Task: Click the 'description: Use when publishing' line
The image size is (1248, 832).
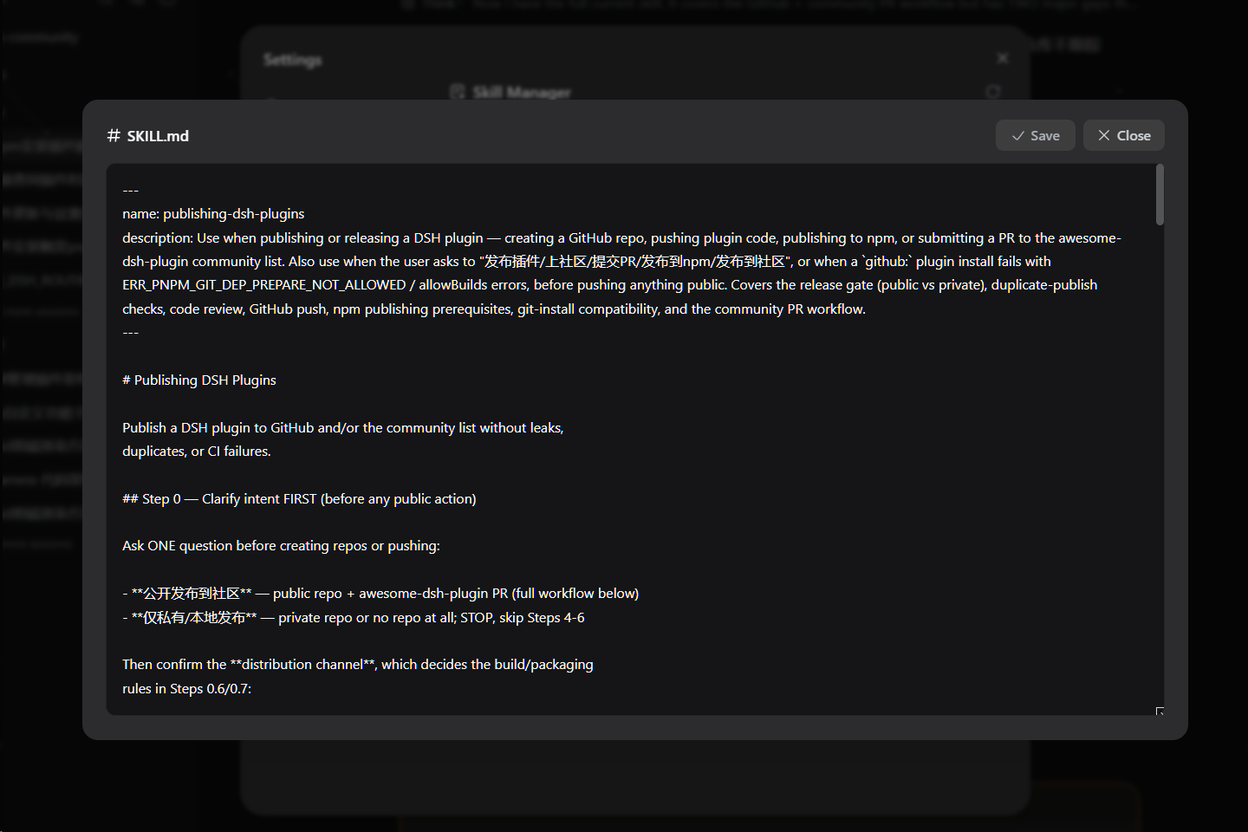Action: 621,237
